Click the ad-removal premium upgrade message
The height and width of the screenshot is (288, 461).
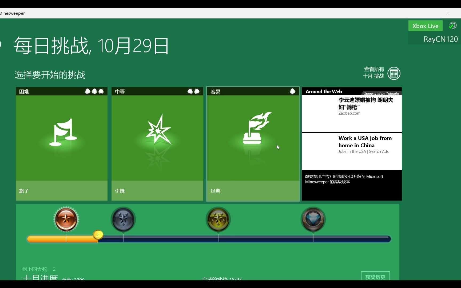coord(344,179)
